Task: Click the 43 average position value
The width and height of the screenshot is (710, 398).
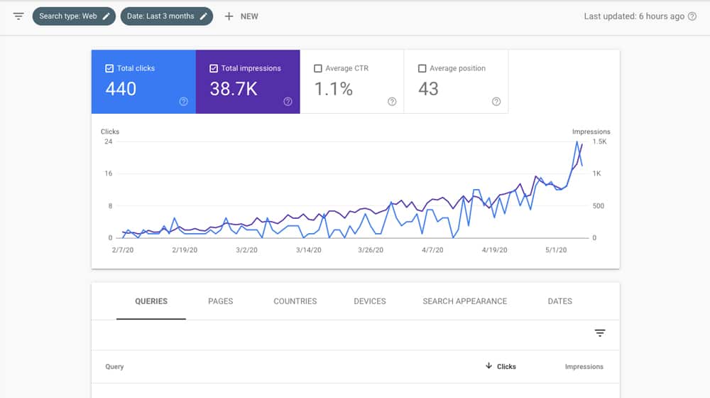Action: tap(428, 89)
